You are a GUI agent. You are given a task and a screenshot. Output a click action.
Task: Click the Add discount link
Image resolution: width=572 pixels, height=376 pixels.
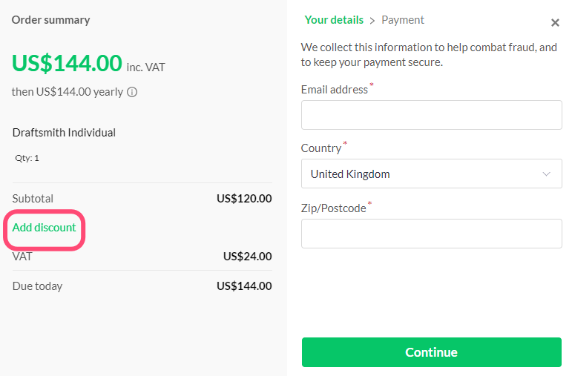pos(45,228)
